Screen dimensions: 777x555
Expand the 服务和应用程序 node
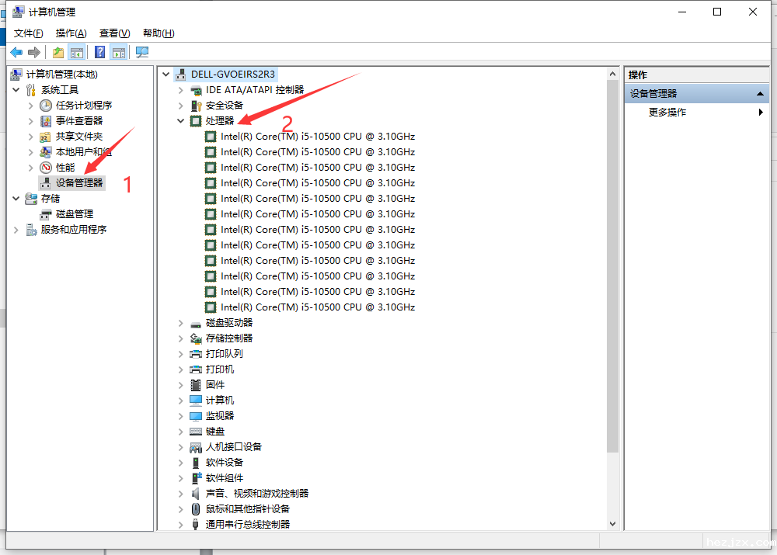click(x=16, y=230)
